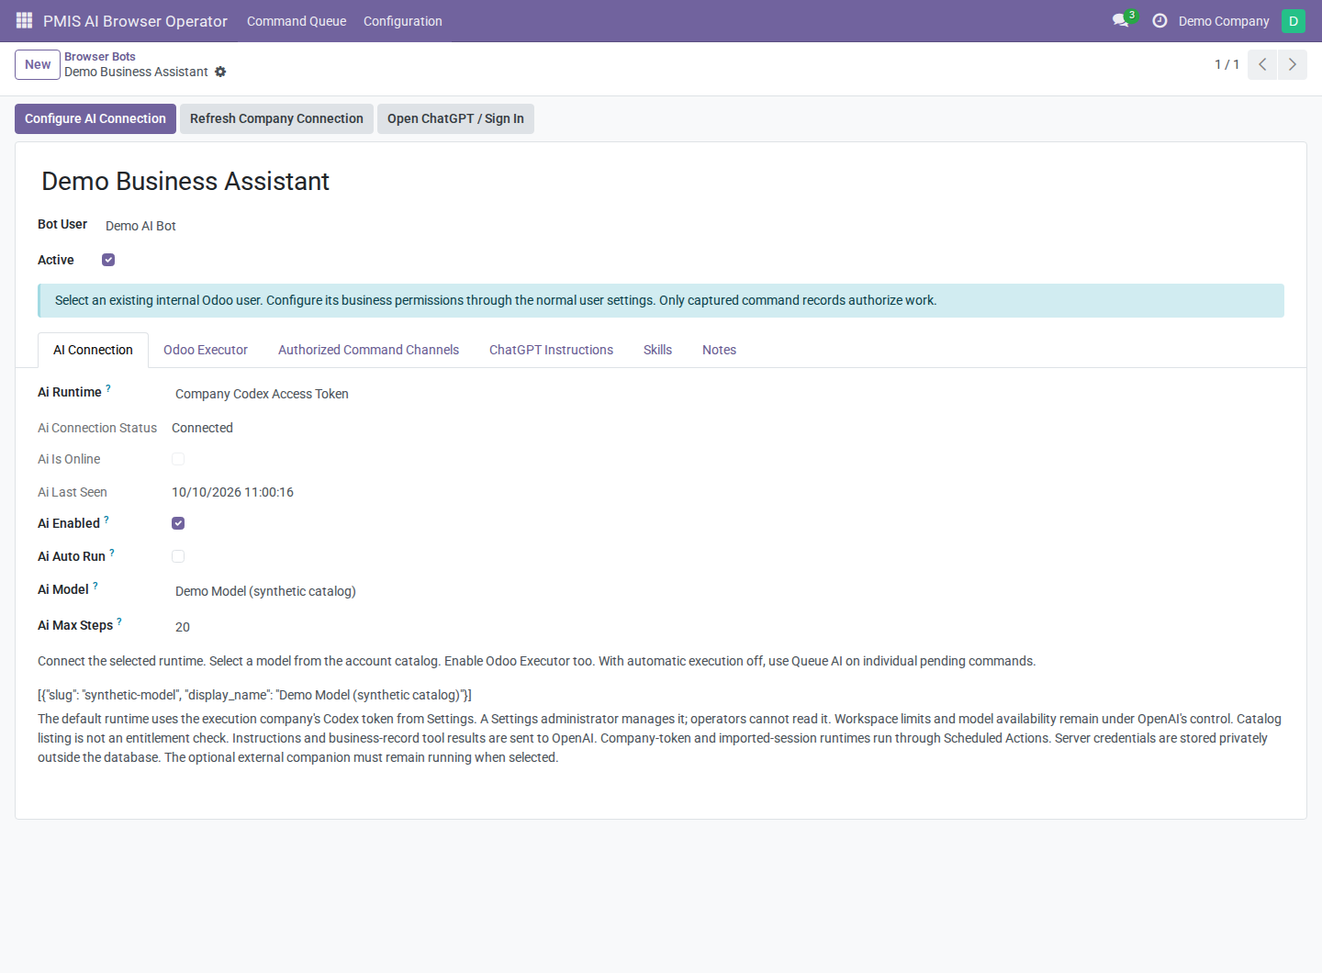
Task: Go to the previous record arrow
Action: coord(1262,64)
